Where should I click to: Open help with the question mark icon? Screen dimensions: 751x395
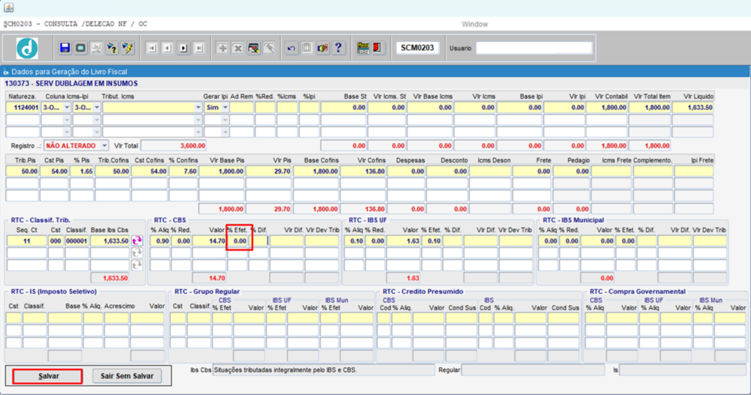coord(338,48)
